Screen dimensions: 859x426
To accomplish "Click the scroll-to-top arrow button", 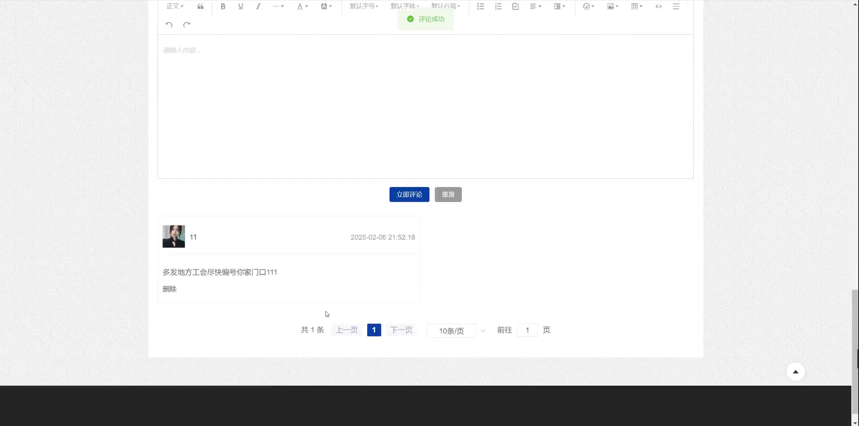I will (x=795, y=372).
